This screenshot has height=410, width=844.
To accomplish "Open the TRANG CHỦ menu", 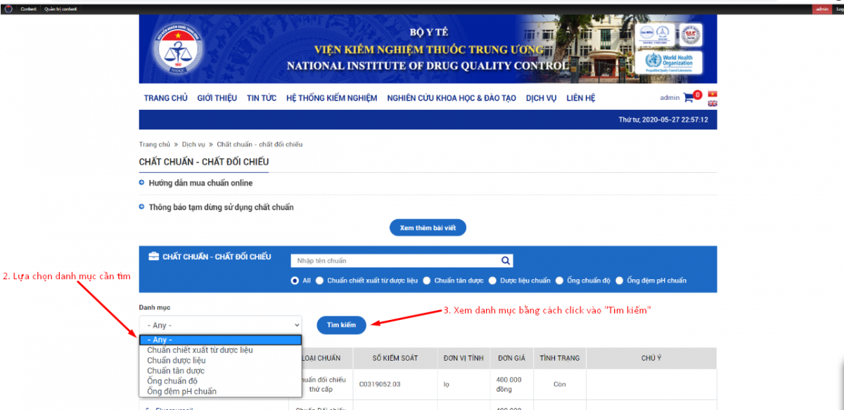I will [x=166, y=98].
